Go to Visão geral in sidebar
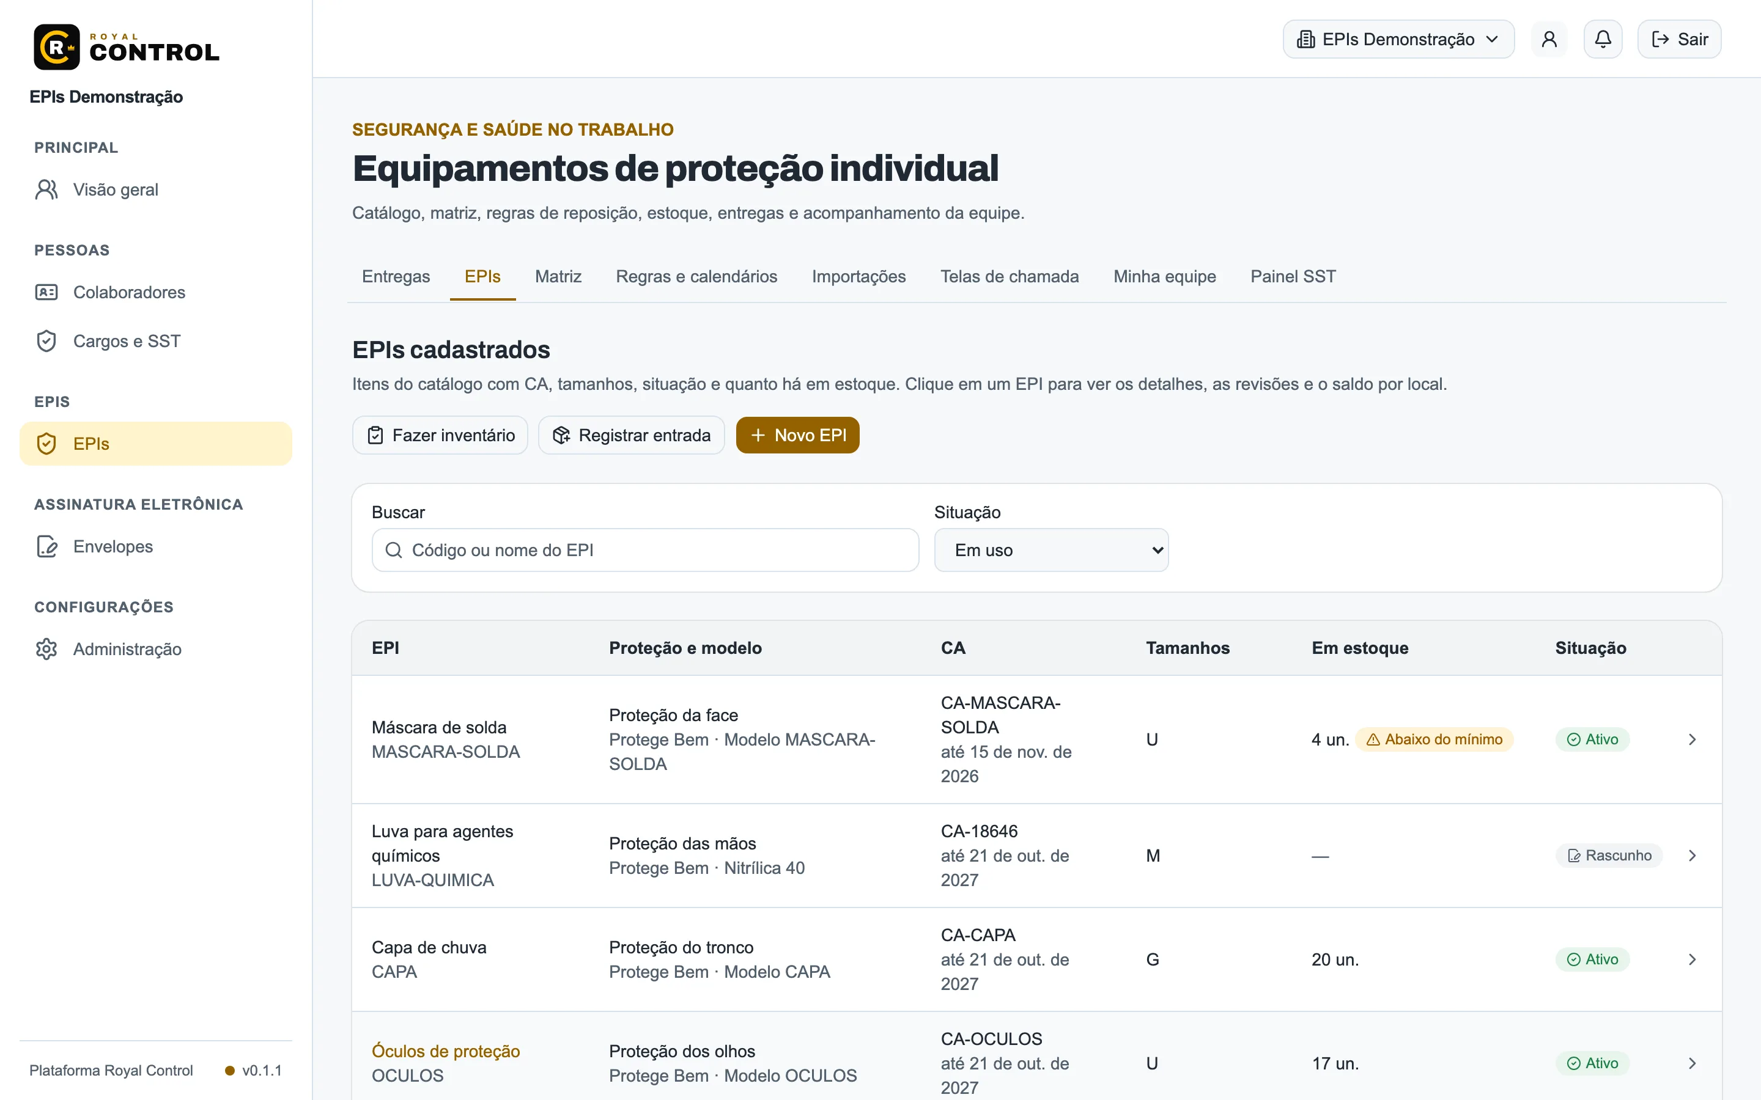Image resolution: width=1761 pixels, height=1100 pixels. (156, 190)
